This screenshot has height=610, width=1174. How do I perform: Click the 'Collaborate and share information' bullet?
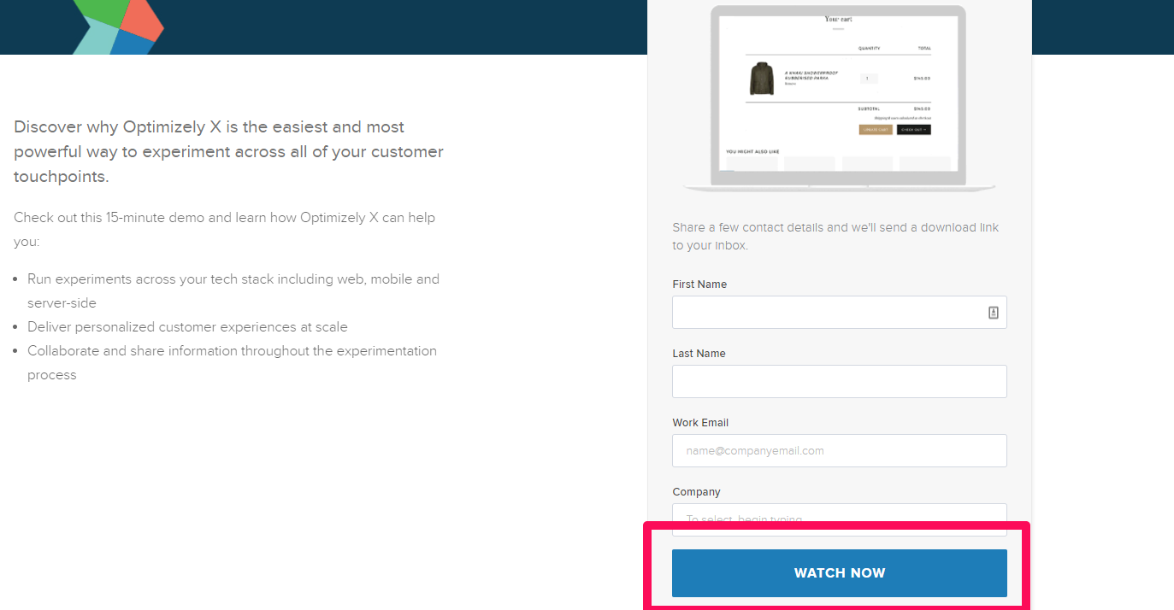[232, 363]
